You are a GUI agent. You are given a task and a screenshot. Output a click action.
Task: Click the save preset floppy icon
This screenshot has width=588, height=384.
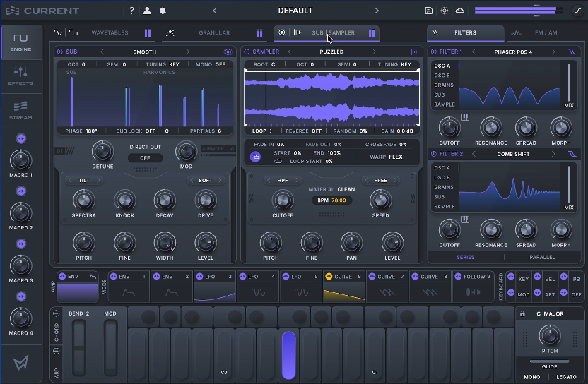point(429,11)
